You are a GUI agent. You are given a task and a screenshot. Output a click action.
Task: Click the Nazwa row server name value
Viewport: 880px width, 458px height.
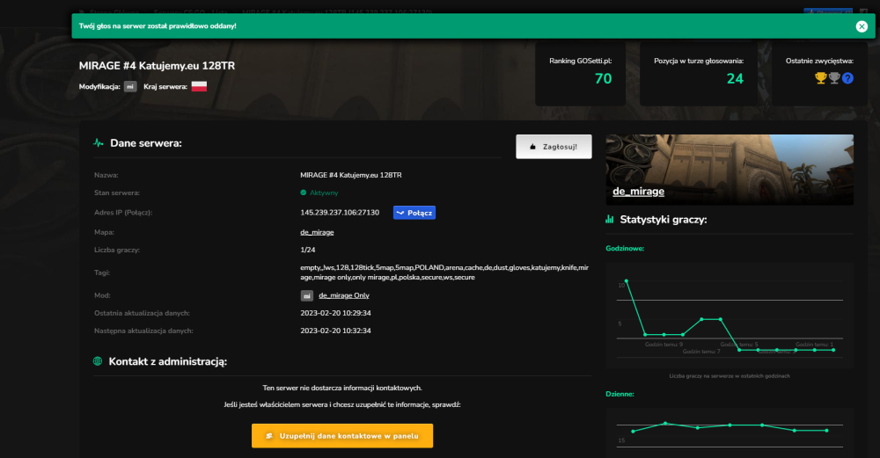point(351,175)
